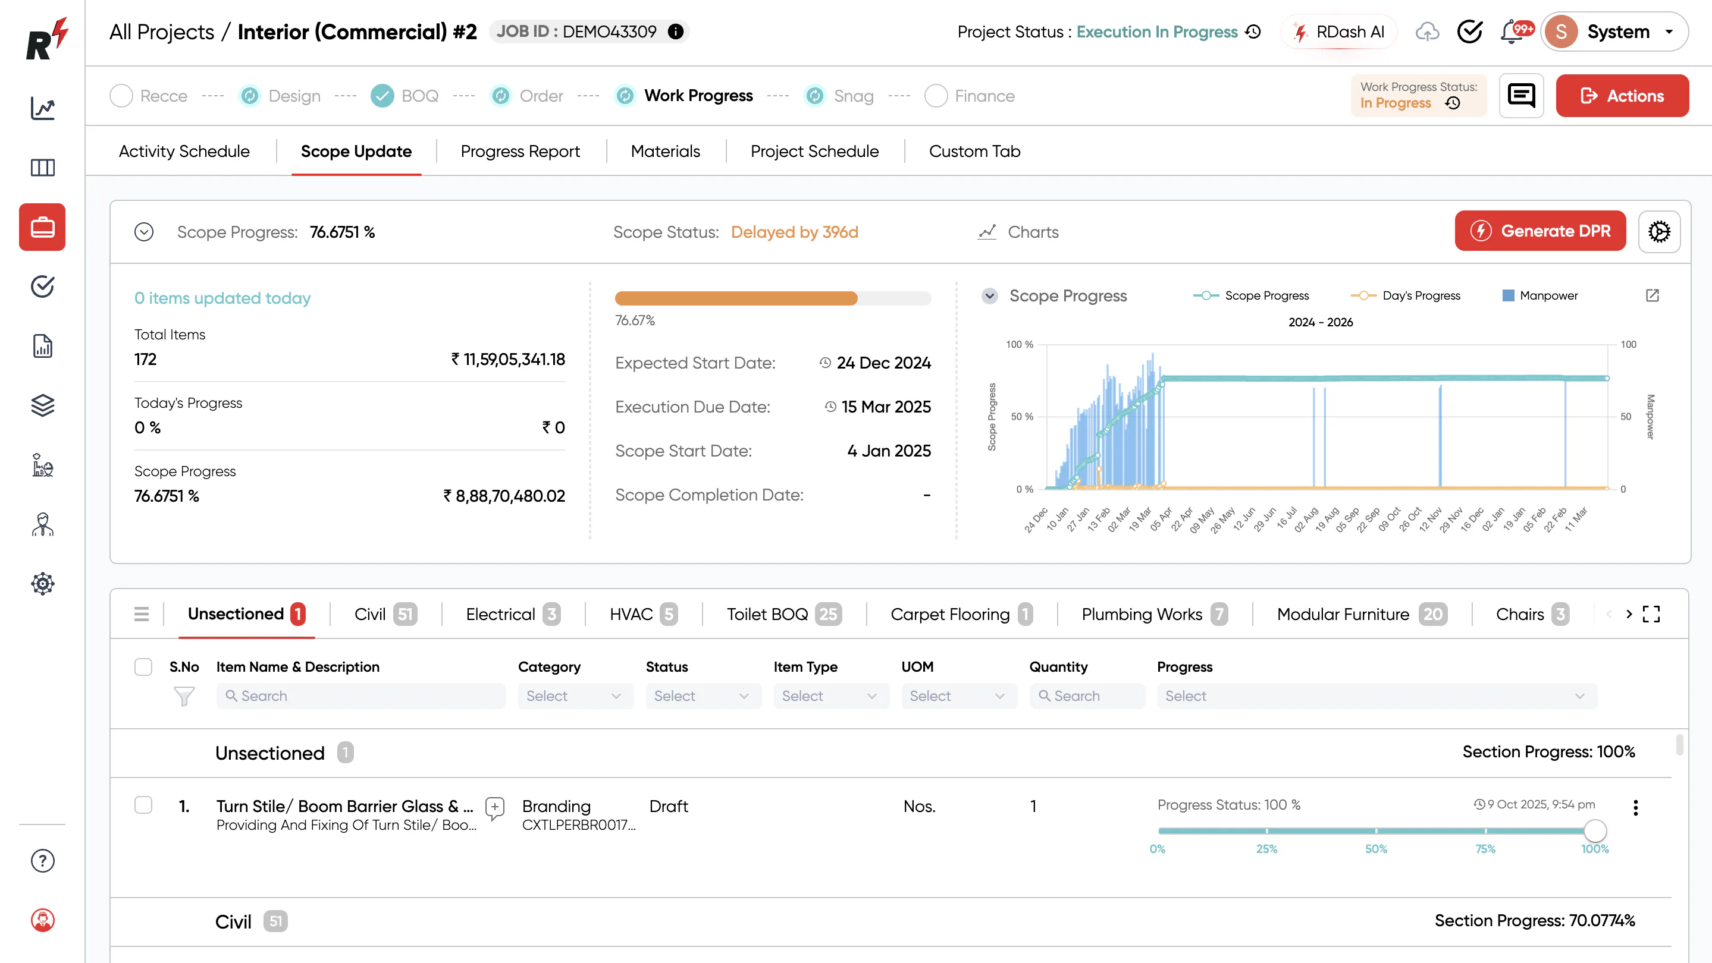Collapse the Scope Progress summary panel

click(143, 232)
